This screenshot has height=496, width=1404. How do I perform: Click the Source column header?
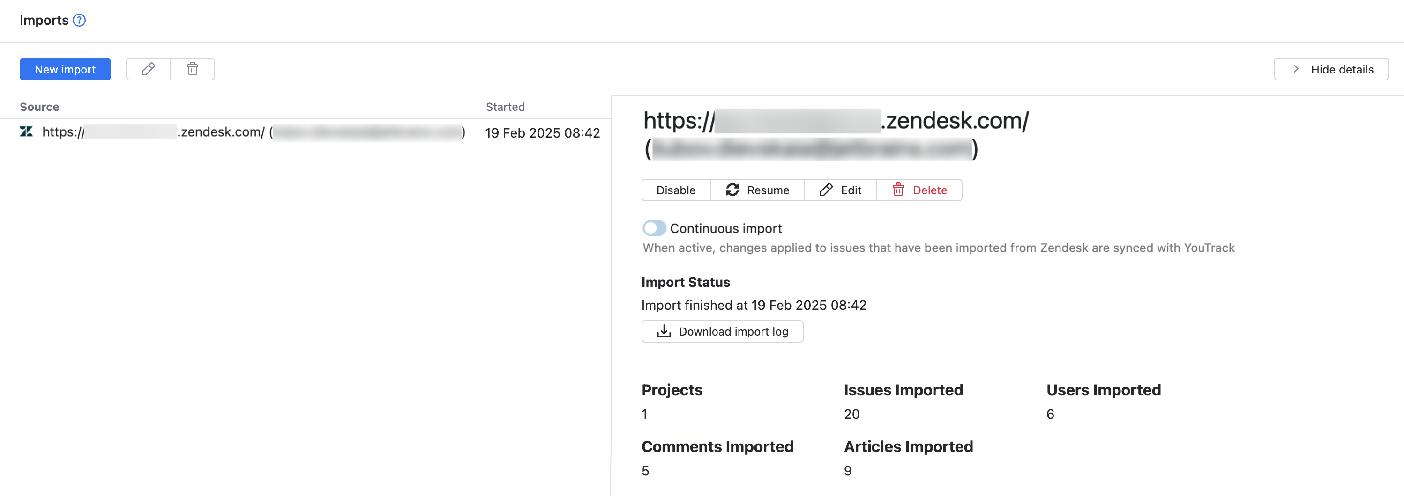[x=39, y=107]
